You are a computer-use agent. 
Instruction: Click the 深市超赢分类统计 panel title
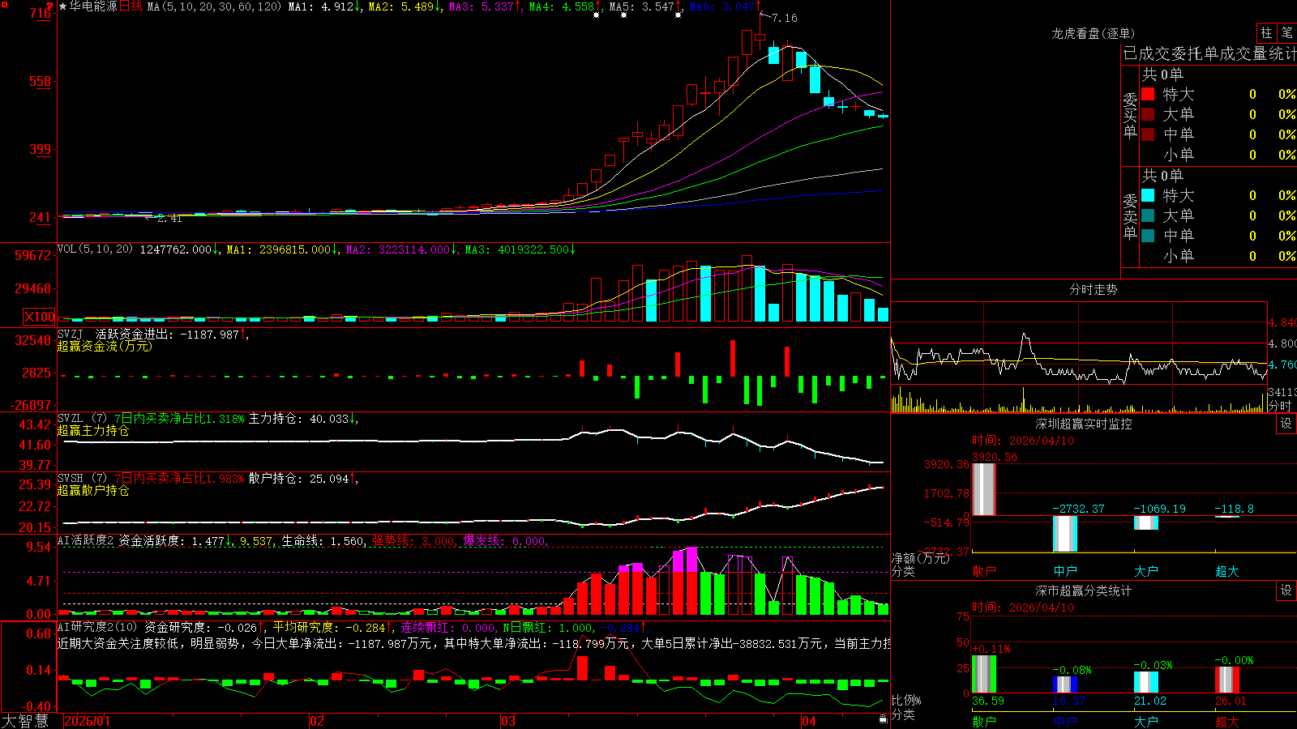coord(1084,590)
